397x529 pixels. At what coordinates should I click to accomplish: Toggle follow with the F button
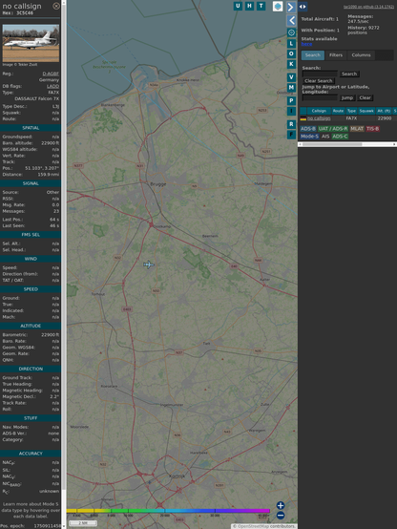click(x=291, y=135)
